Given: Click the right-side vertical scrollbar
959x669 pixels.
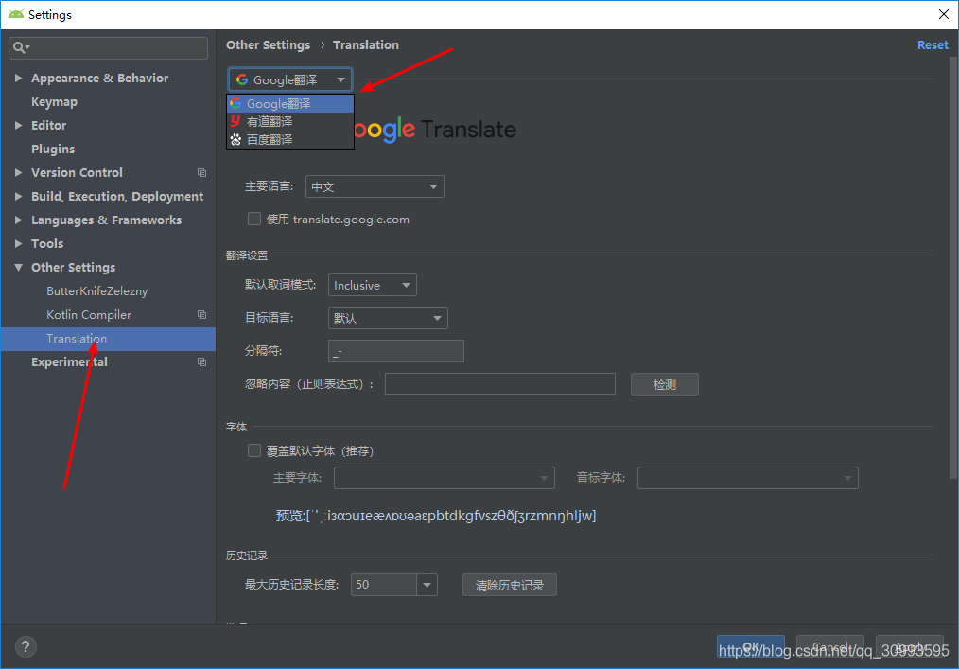Looking at the screenshot, I should click(x=953, y=268).
